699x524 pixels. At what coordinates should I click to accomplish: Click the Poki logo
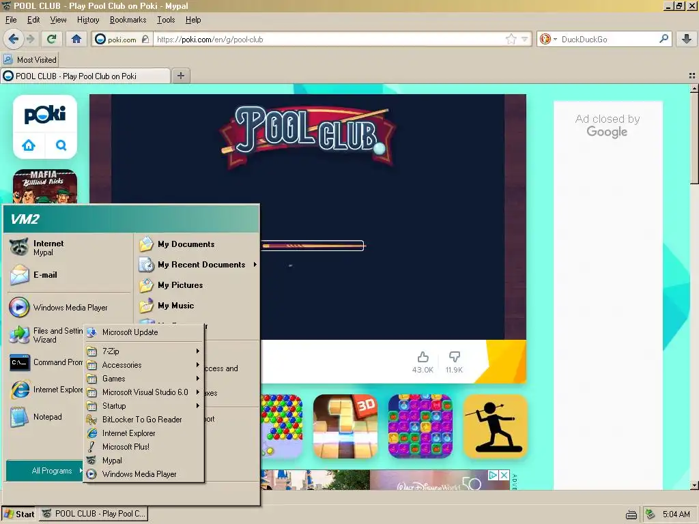[45, 115]
